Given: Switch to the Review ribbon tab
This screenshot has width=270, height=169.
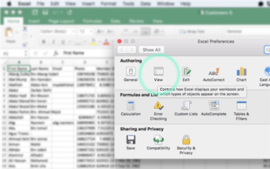Looking at the screenshot, I should 136,21.
